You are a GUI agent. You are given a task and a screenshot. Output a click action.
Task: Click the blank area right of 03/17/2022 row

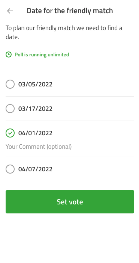coord(93,109)
